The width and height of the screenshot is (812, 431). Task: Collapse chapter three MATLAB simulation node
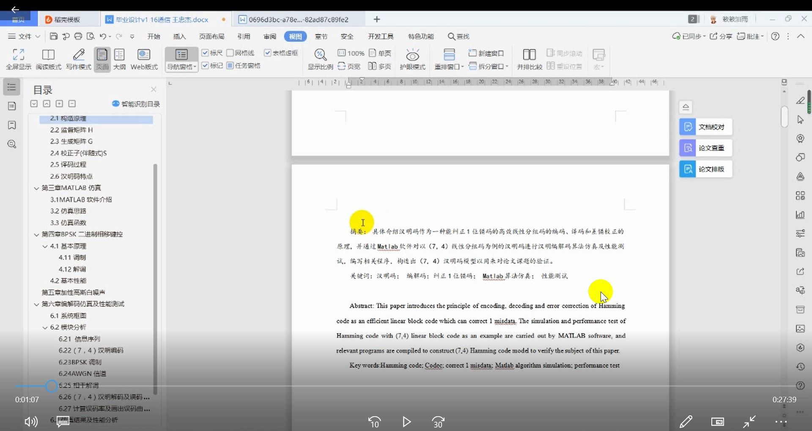(x=36, y=188)
